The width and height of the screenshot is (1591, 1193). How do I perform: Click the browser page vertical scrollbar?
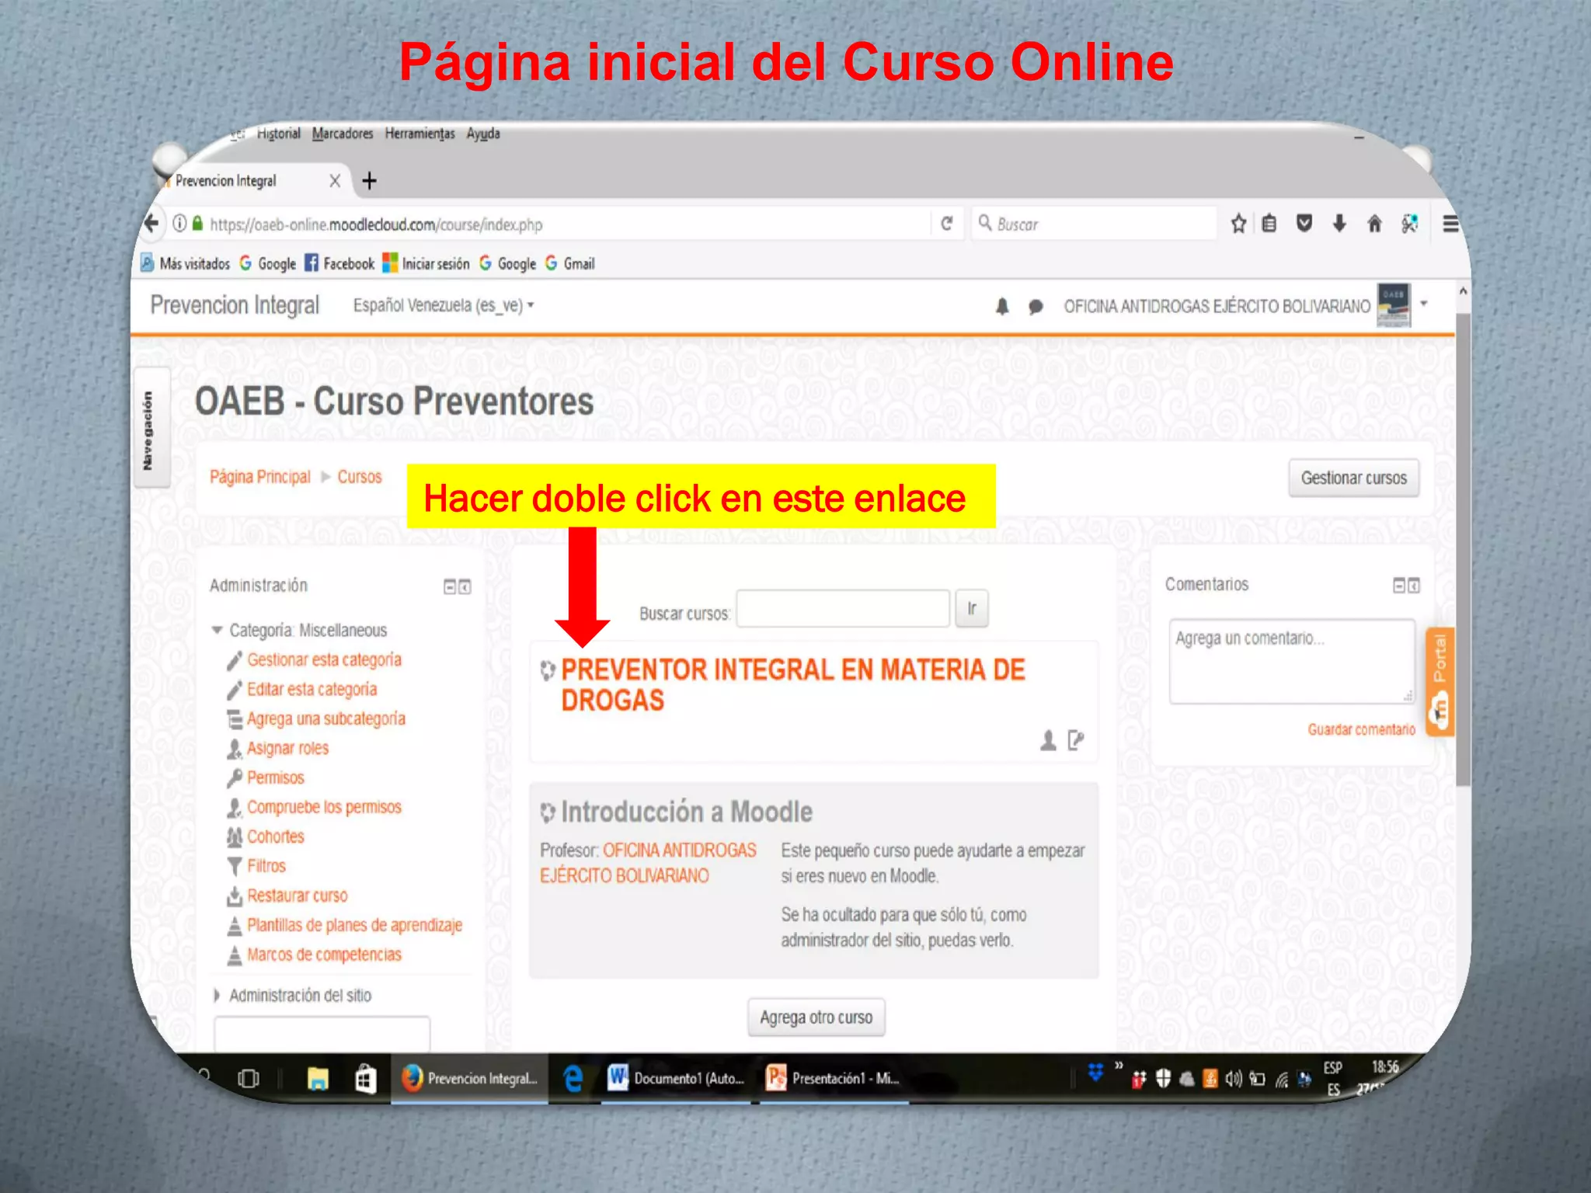pyautogui.click(x=1462, y=544)
